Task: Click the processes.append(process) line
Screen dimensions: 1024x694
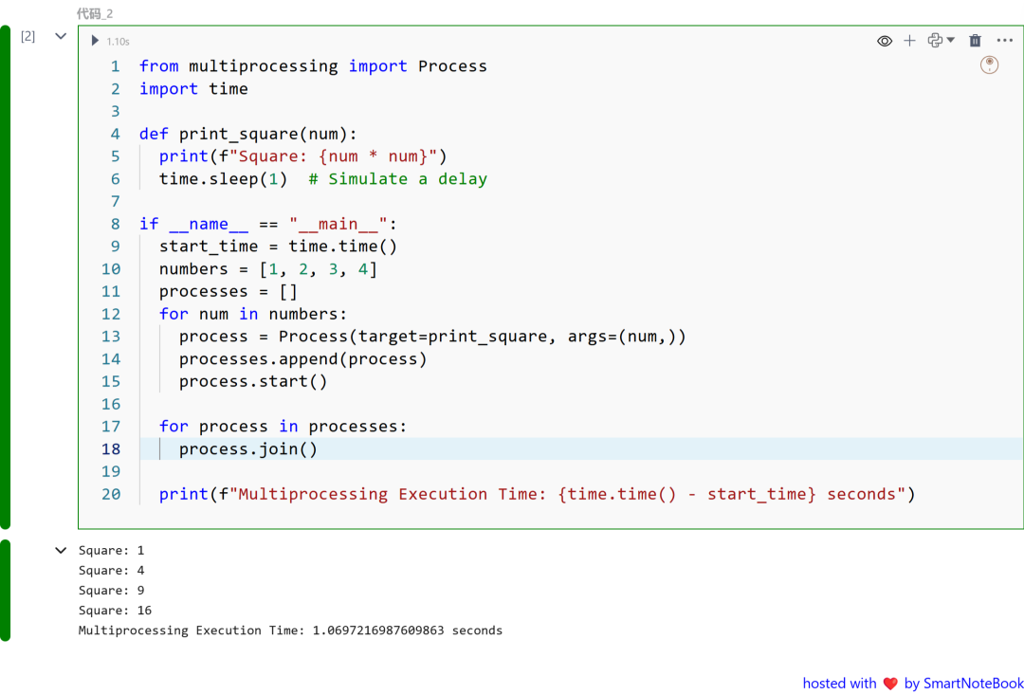Action: tap(303, 359)
